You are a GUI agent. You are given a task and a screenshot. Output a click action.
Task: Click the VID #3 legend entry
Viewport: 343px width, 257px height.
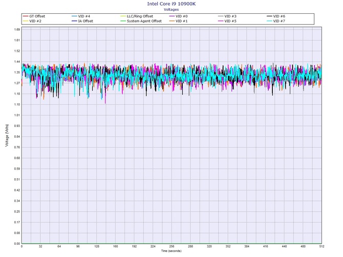click(x=227, y=16)
